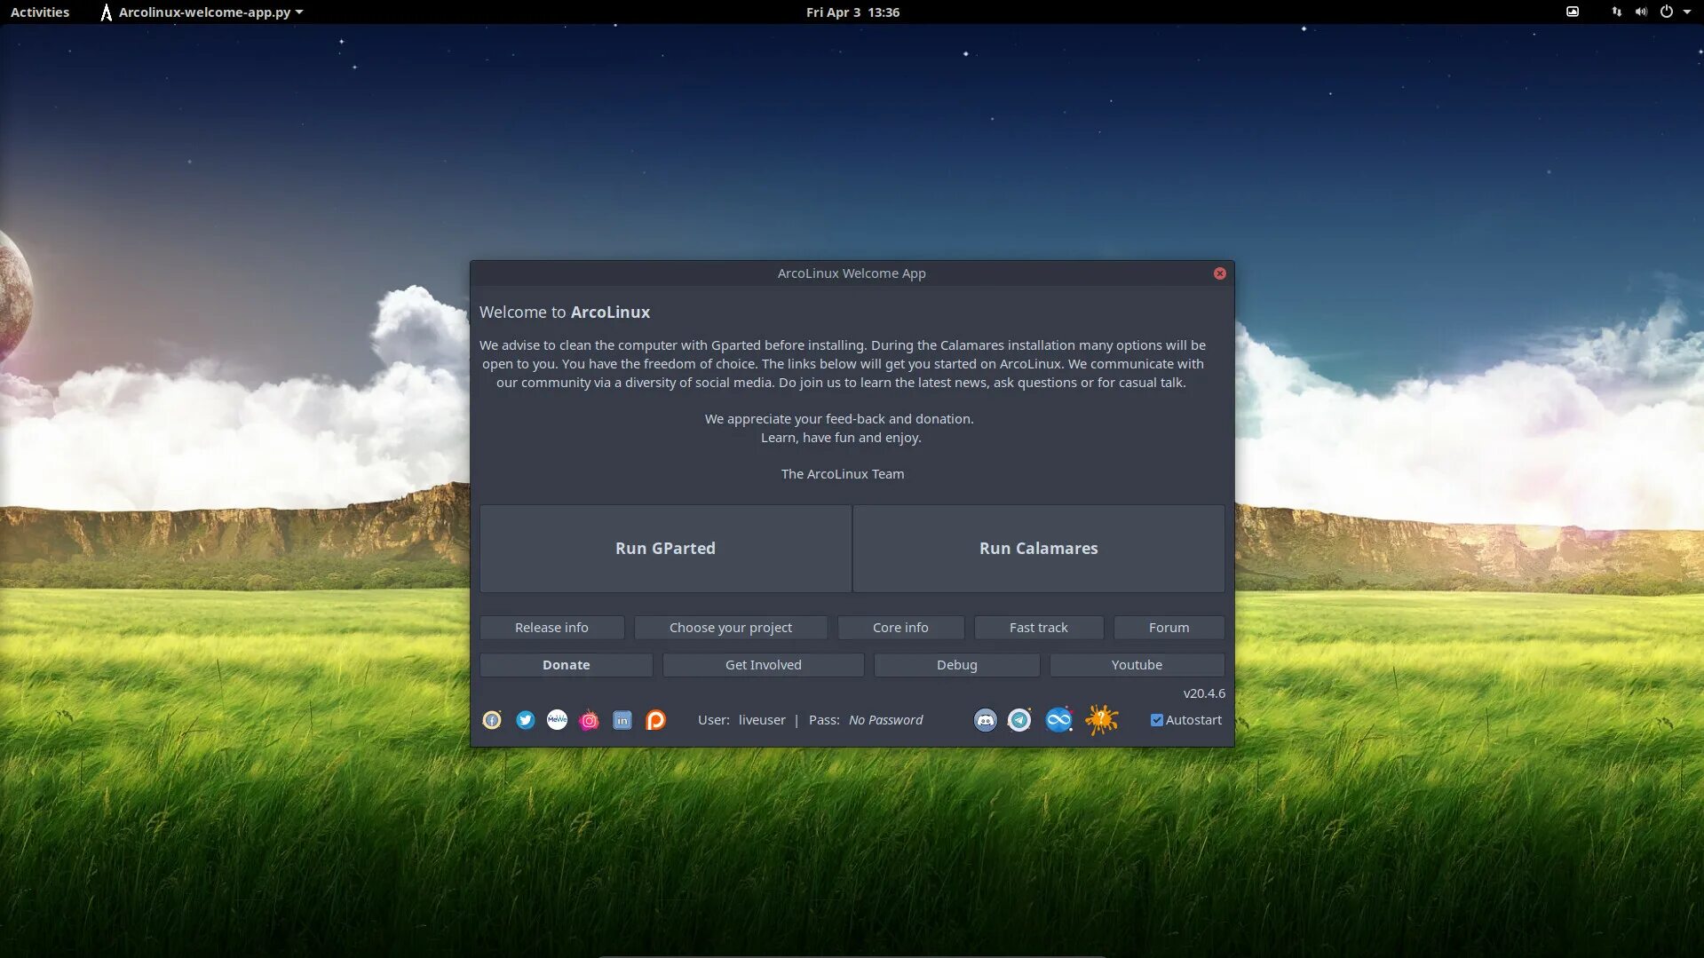1704x958 pixels.
Task: Open the Twitter icon link
Action: pyautogui.click(x=525, y=720)
